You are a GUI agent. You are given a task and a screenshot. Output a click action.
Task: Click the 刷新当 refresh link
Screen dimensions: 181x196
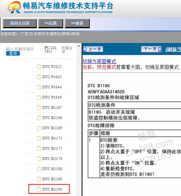click(x=173, y=50)
